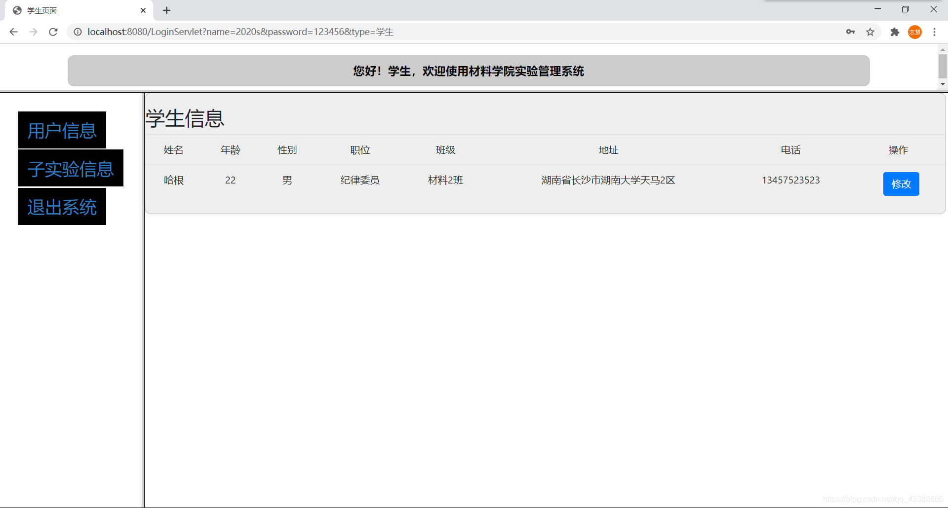Click the 班级 column header
The width and height of the screenshot is (948, 508).
pyautogui.click(x=445, y=150)
